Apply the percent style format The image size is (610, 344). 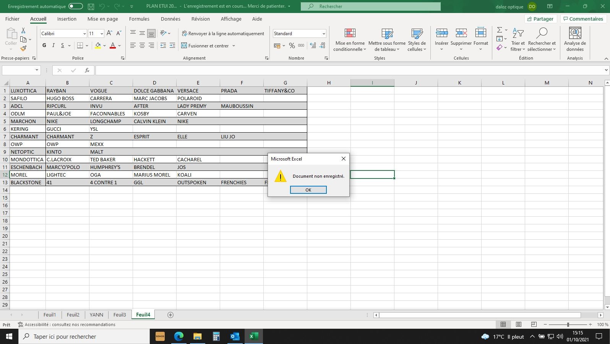(x=292, y=45)
